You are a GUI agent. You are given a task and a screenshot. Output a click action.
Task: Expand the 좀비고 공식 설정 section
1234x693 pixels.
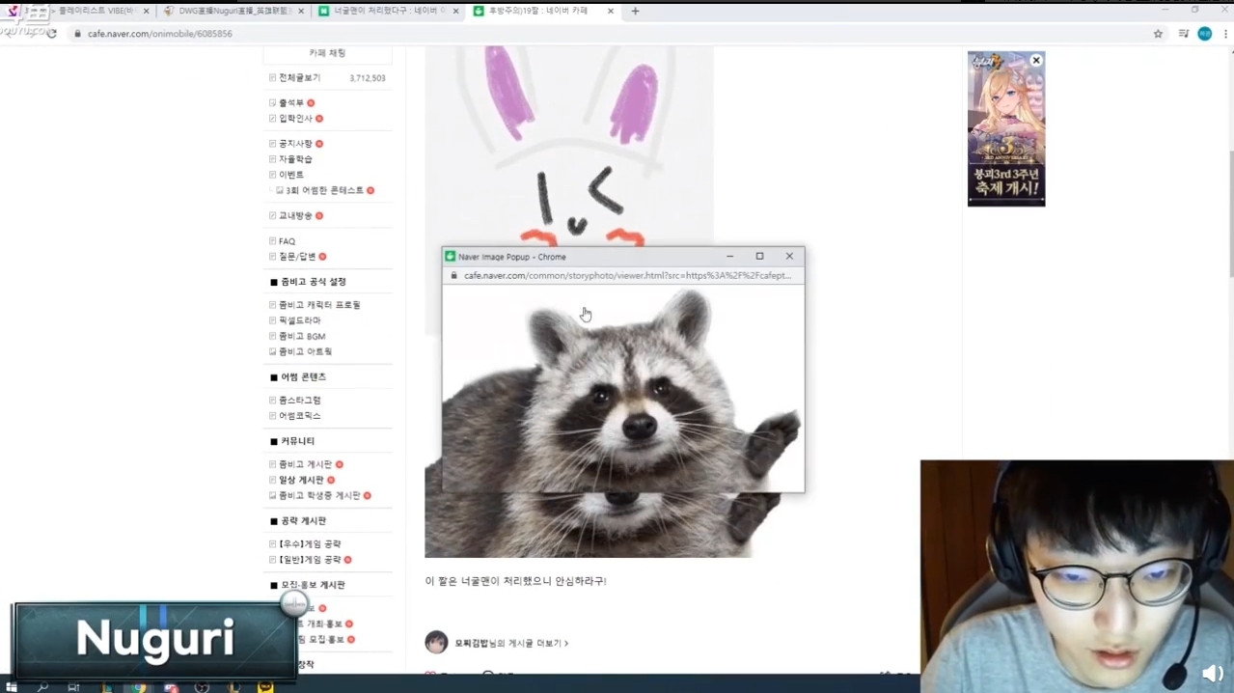click(x=313, y=281)
